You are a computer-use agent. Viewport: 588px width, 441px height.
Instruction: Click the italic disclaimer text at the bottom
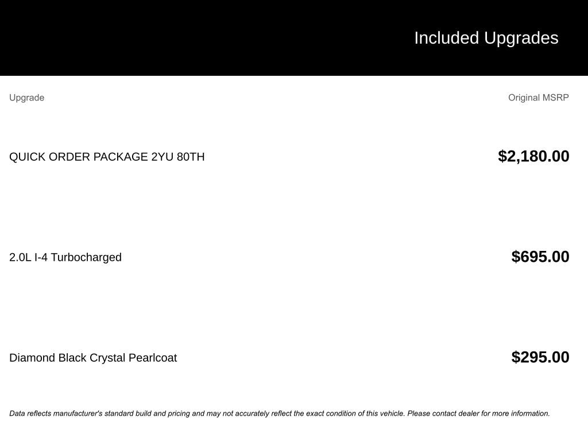pyautogui.click(x=279, y=413)
